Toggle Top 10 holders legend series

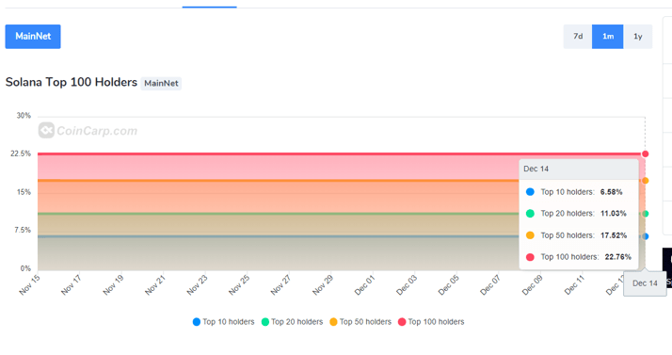click(224, 322)
